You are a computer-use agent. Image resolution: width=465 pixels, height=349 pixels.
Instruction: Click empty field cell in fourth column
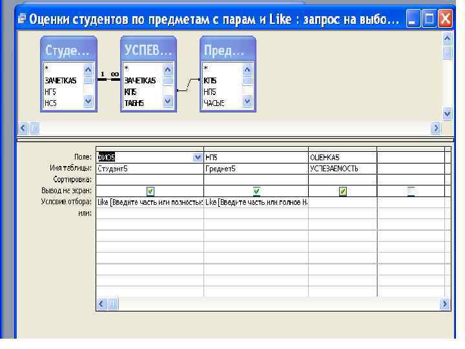[411, 157]
